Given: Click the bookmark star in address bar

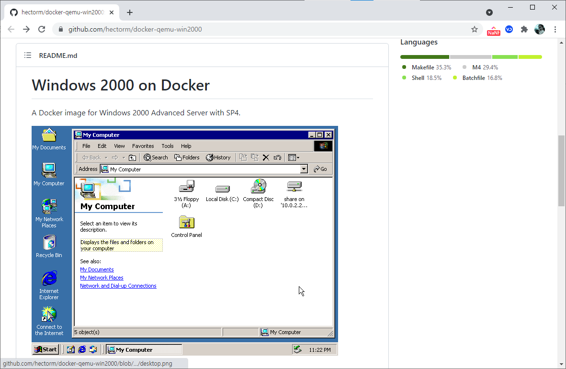Looking at the screenshot, I should click(x=475, y=29).
